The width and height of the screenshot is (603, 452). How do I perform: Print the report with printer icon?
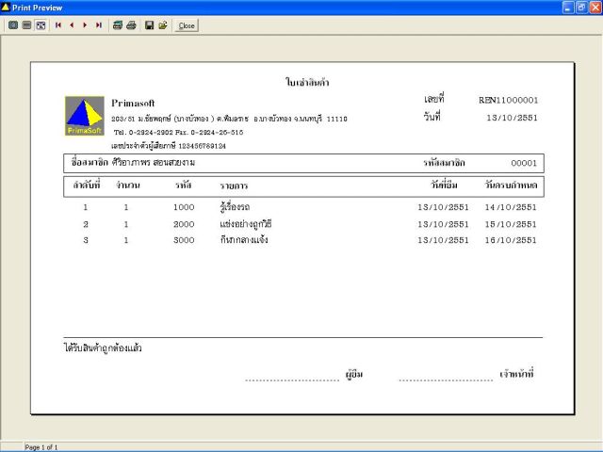(132, 25)
